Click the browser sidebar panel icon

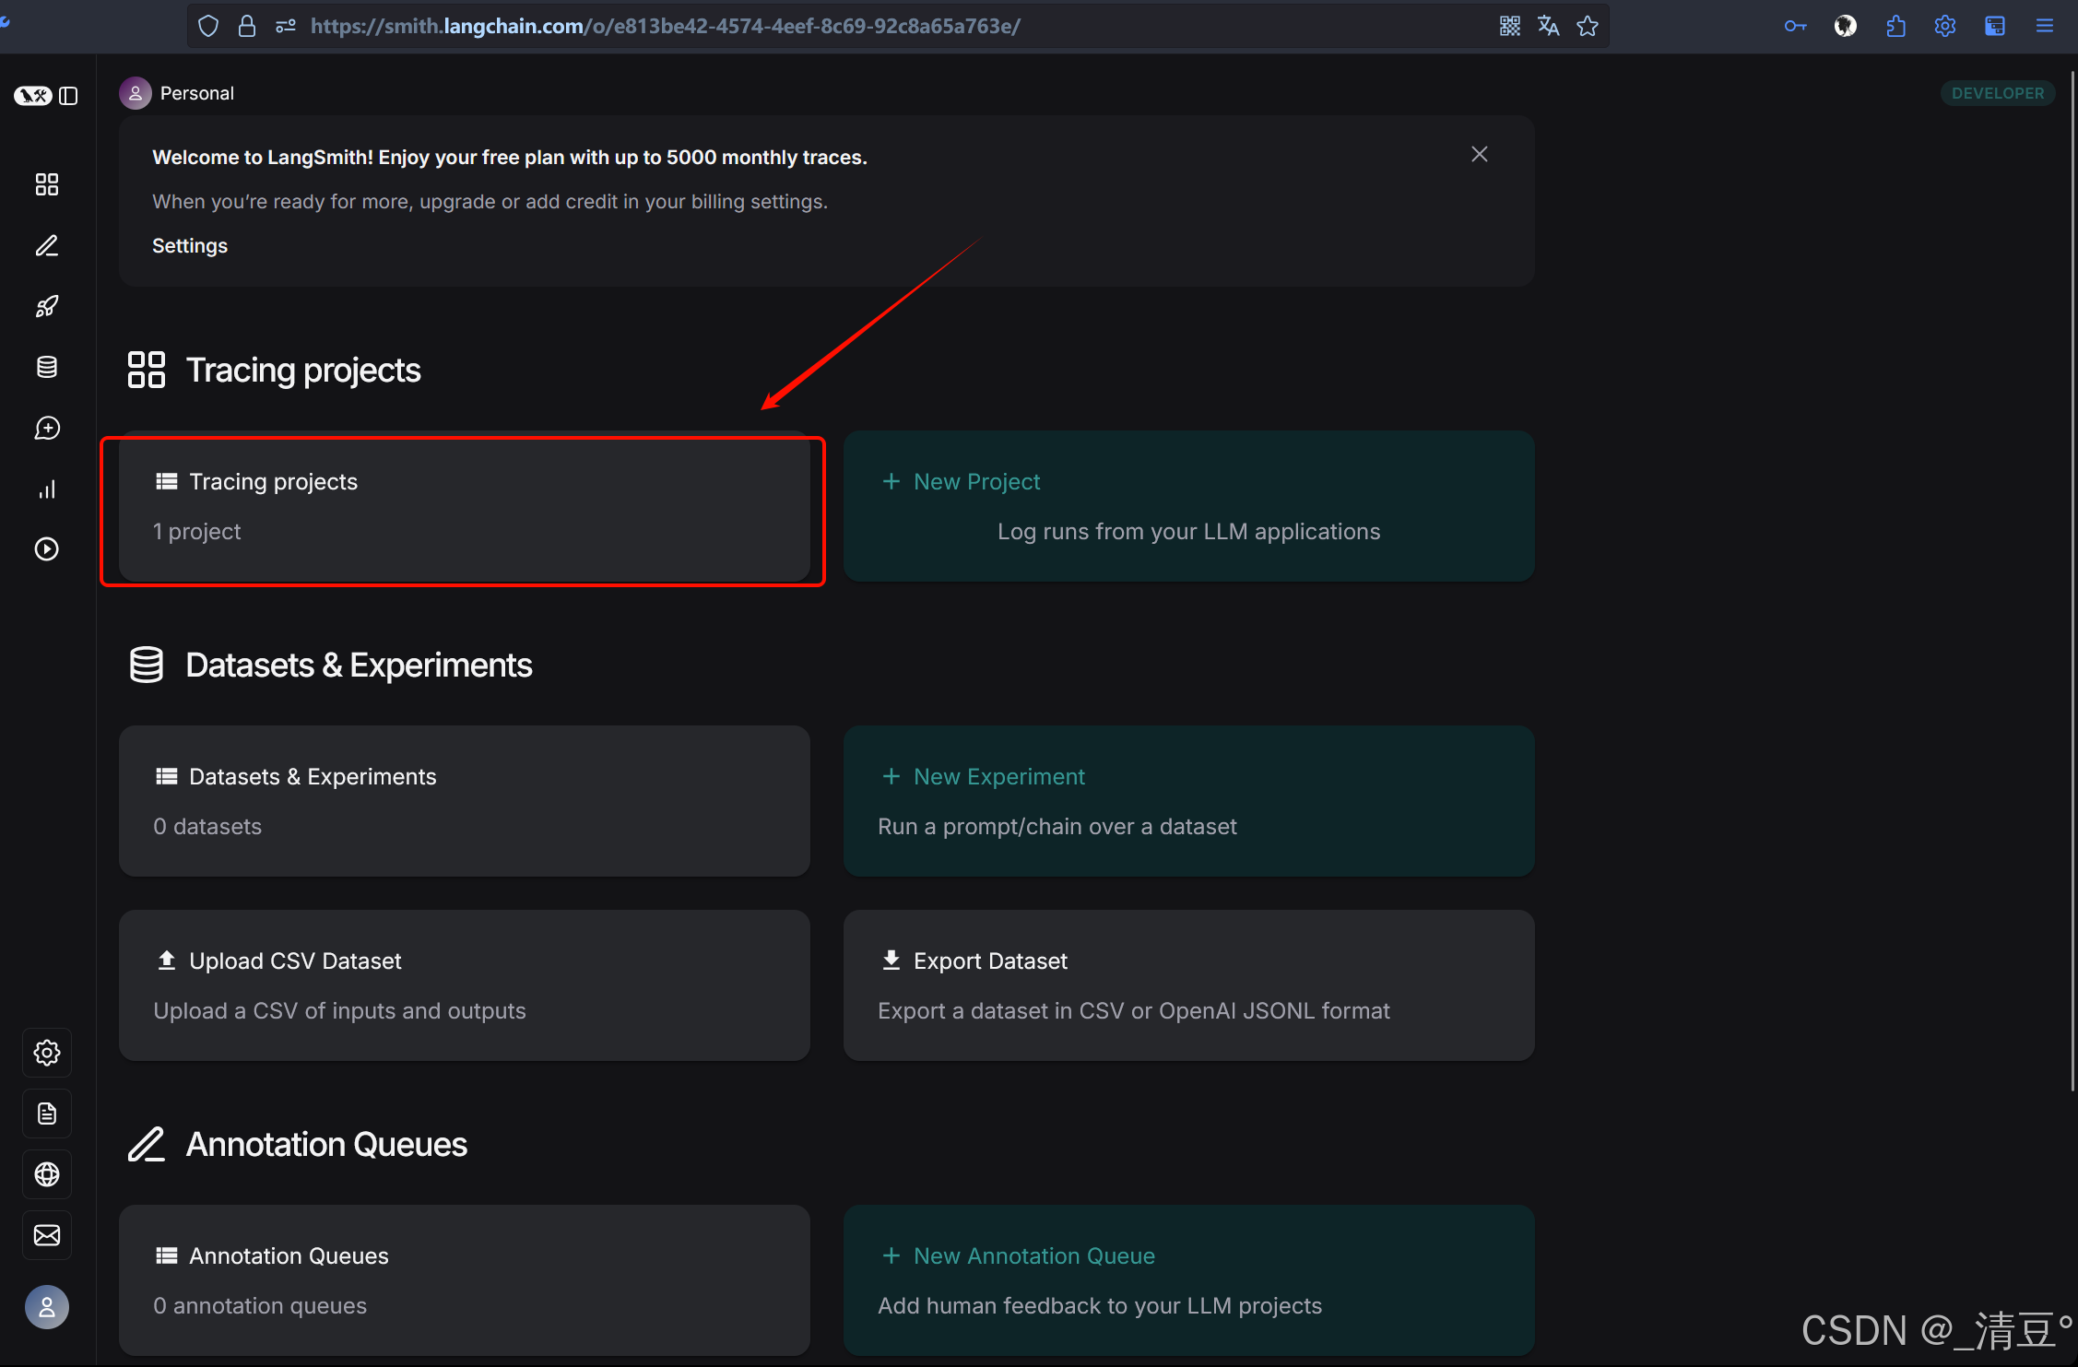(1995, 26)
